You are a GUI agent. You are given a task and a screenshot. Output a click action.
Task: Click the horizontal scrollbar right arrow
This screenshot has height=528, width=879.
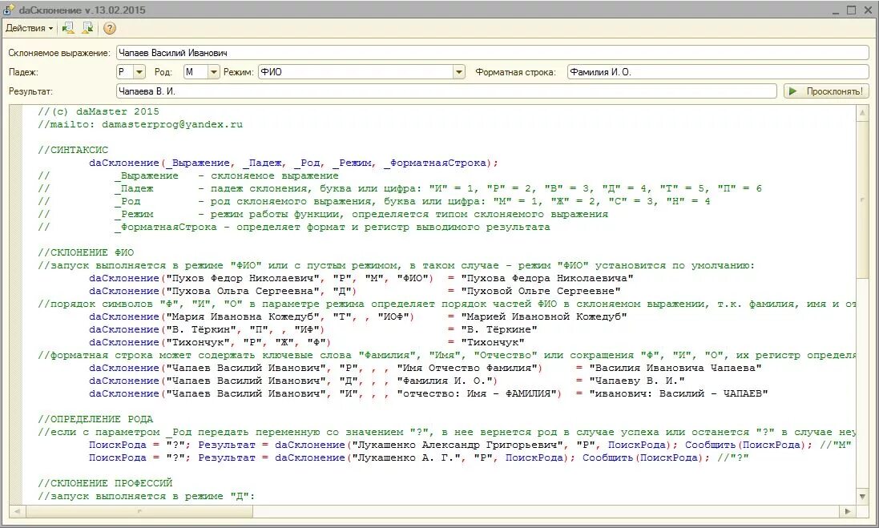[848, 511]
